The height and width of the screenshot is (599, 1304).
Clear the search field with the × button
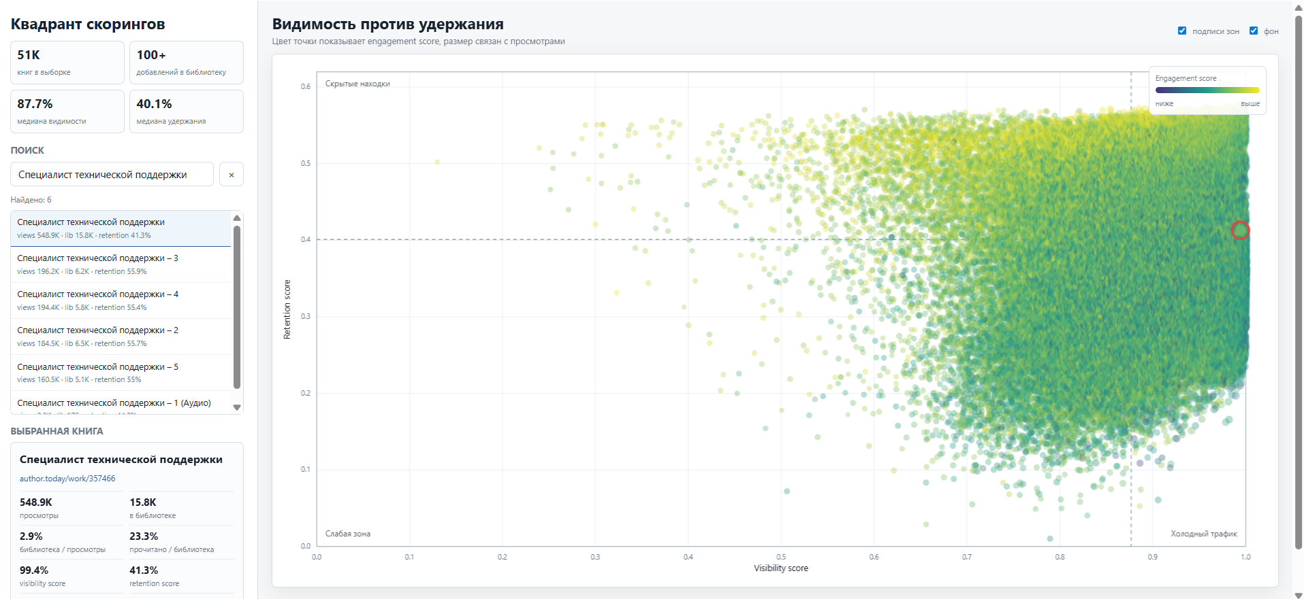[x=232, y=175]
